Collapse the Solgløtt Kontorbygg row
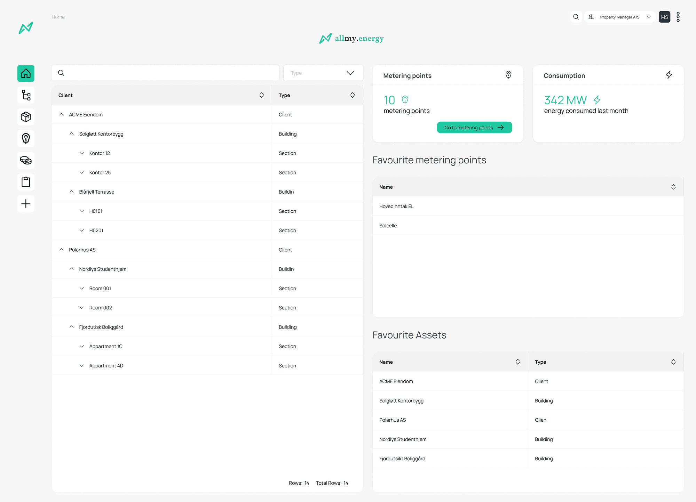The image size is (696, 502). pos(72,134)
